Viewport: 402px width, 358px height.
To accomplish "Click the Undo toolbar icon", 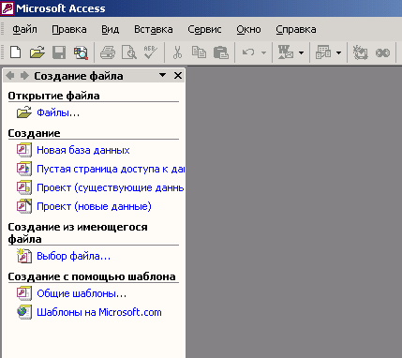I will [248, 52].
